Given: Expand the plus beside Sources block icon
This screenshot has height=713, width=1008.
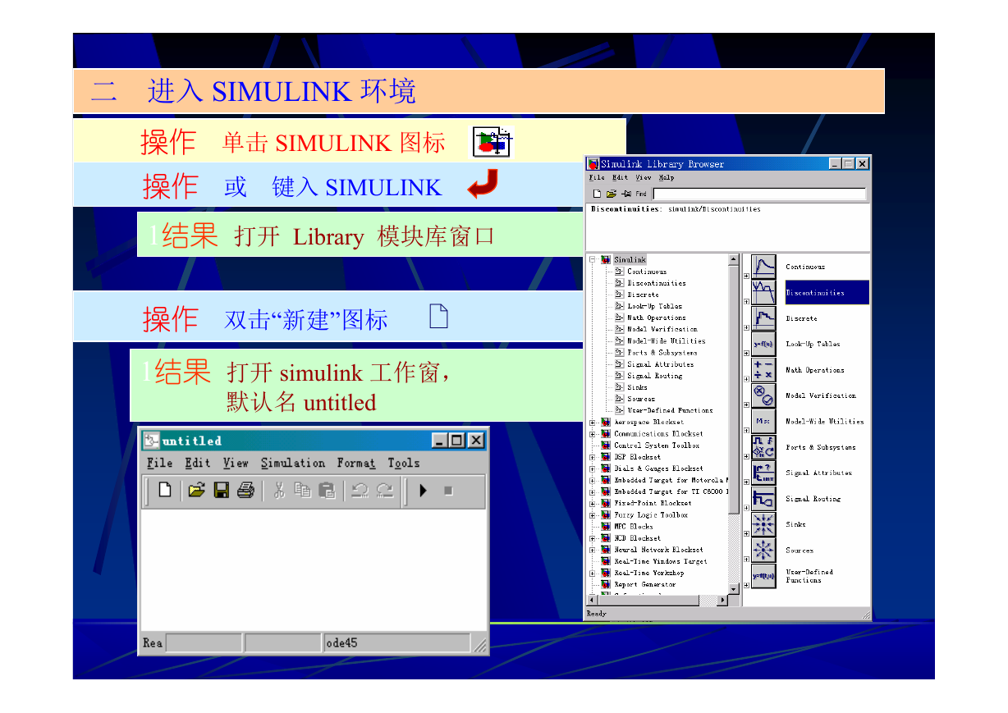Looking at the screenshot, I should (x=746, y=559).
